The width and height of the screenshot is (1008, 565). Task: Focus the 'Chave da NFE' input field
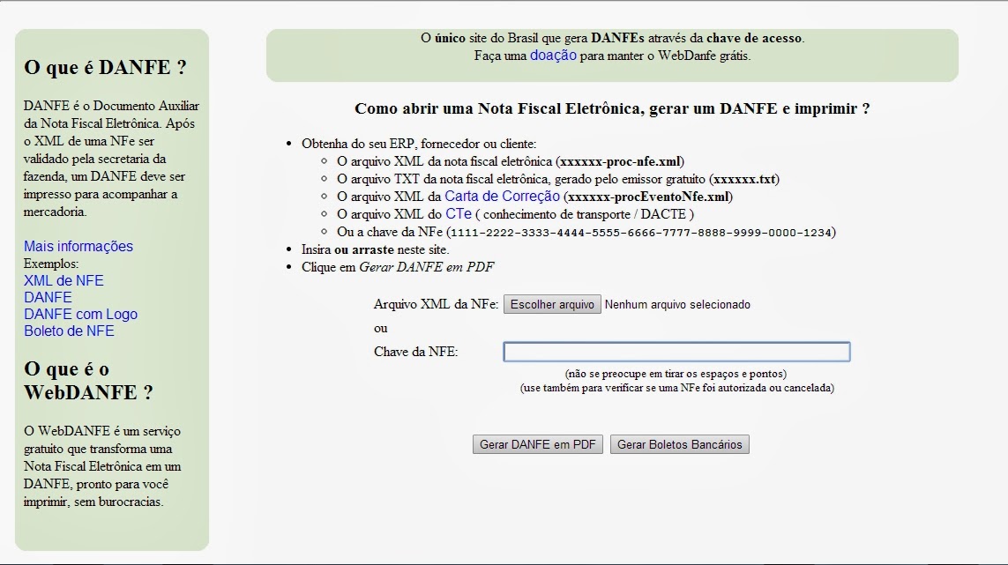[x=676, y=352]
